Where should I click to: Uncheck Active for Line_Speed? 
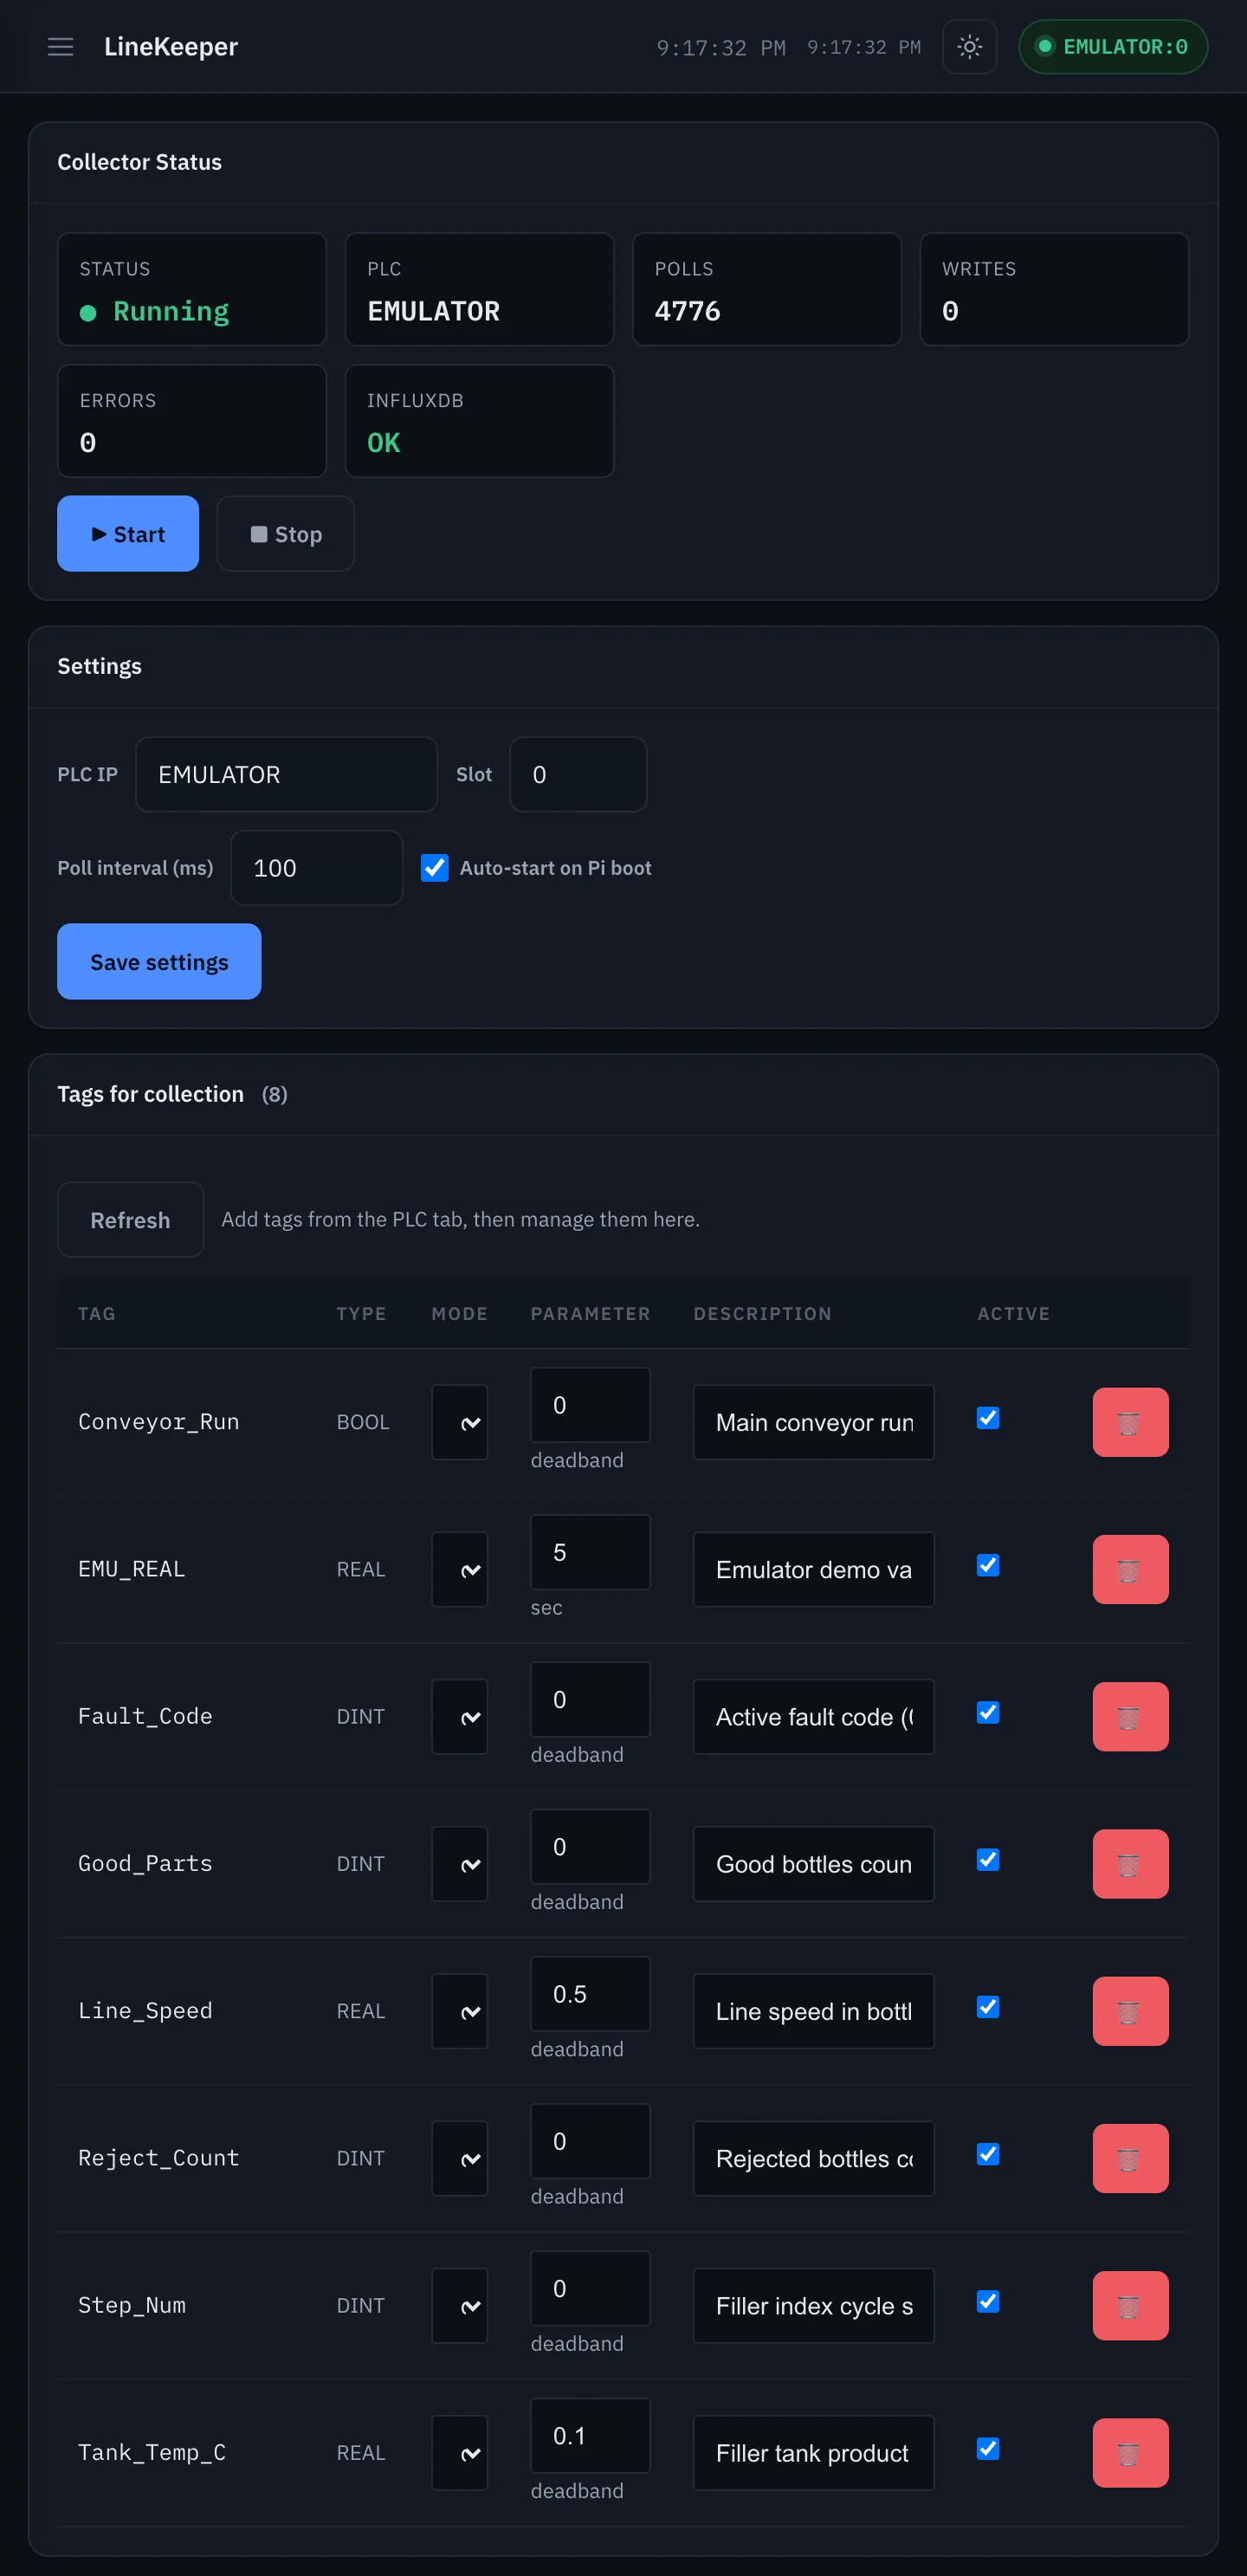click(x=987, y=2006)
